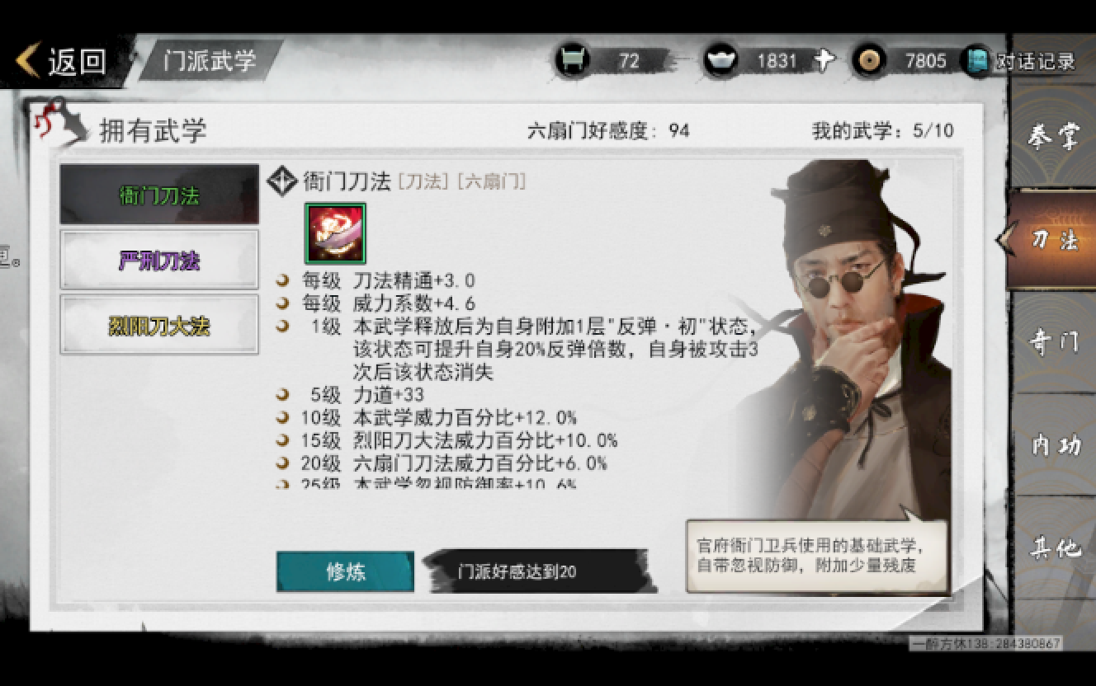Switch to the 刀法 category tab
This screenshot has width=1096, height=686.
point(1054,239)
